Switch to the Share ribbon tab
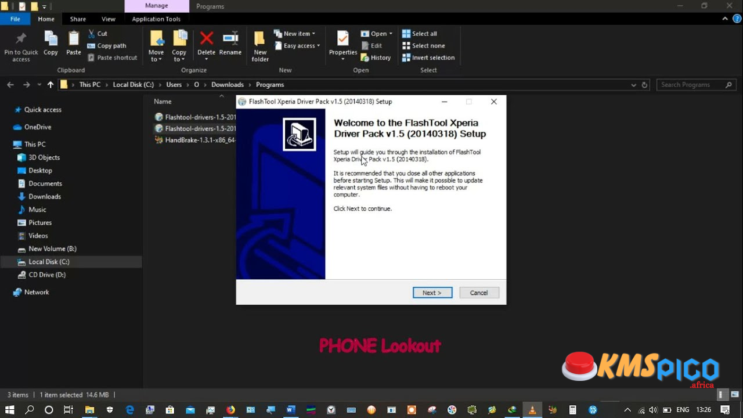Viewport: 743px width, 418px height. click(x=78, y=19)
